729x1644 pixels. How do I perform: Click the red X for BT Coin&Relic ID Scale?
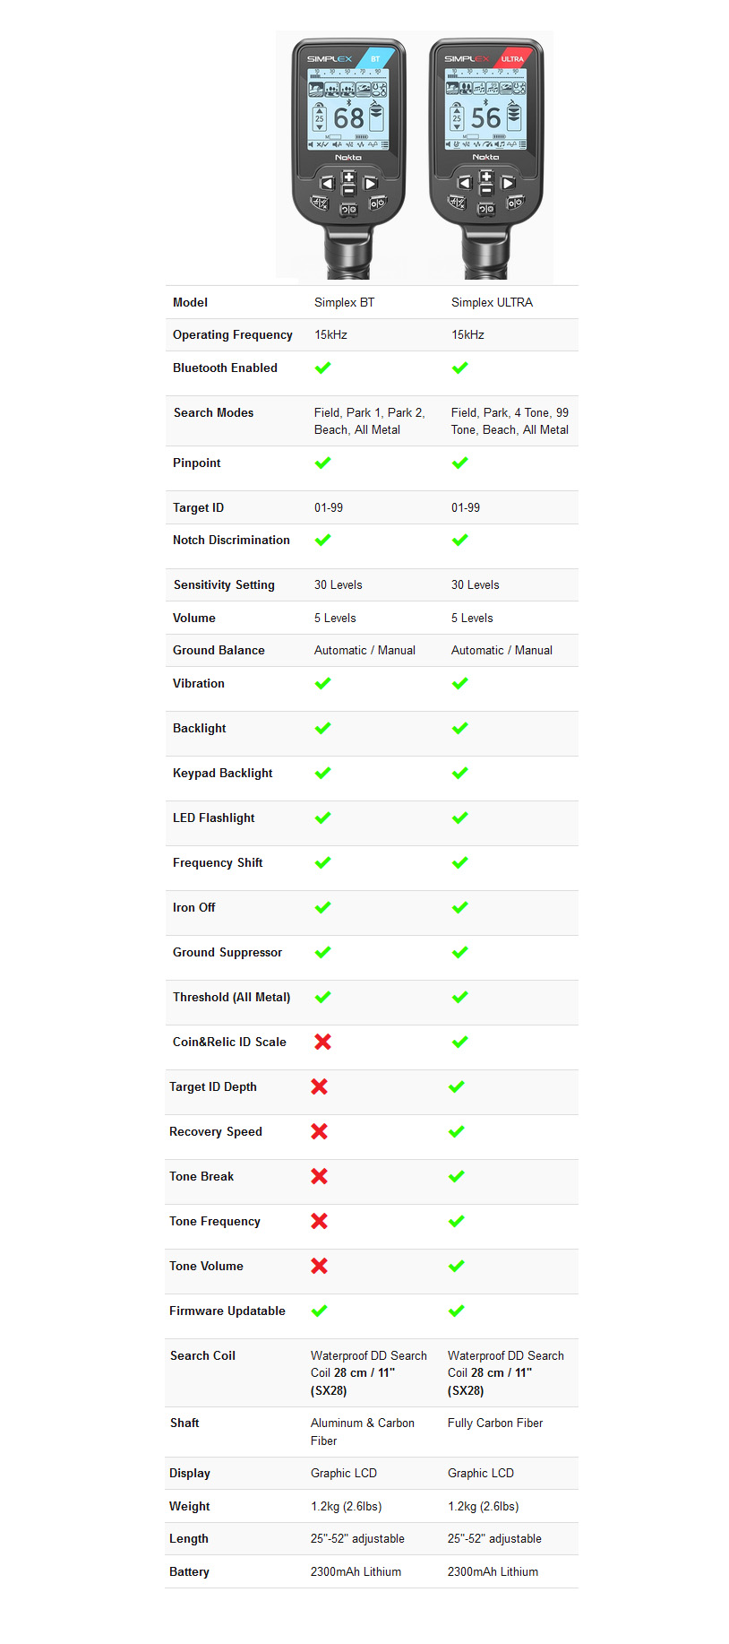click(x=323, y=1042)
